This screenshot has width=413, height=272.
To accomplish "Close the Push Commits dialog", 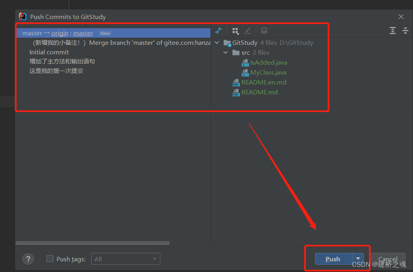I will pyautogui.click(x=401, y=17).
